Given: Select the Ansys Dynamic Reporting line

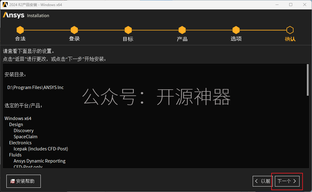Looking at the screenshot, I should 40,161.
